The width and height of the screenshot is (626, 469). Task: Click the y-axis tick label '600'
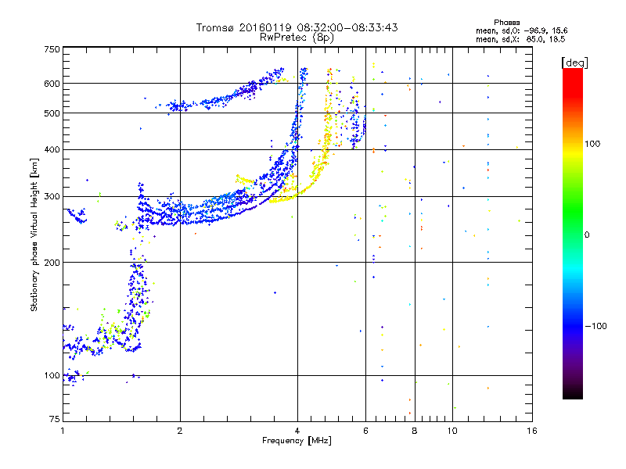click(52, 84)
